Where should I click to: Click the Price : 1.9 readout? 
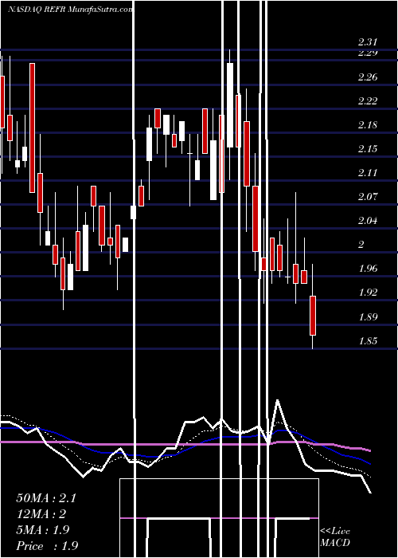pos(47,546)
